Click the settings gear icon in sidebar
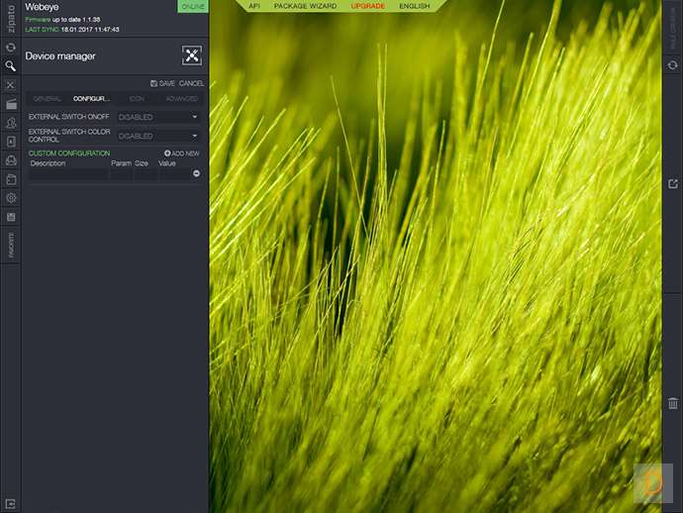The image size is (683, 513). (10, 197)
